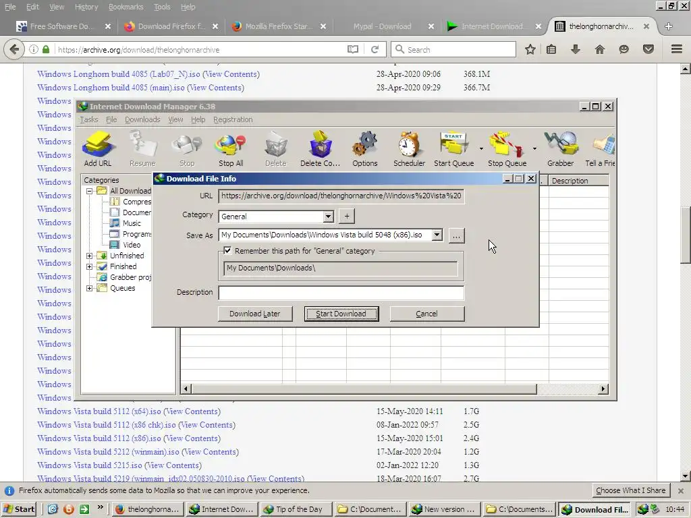Click the Download Later button

tap(254, 314)
